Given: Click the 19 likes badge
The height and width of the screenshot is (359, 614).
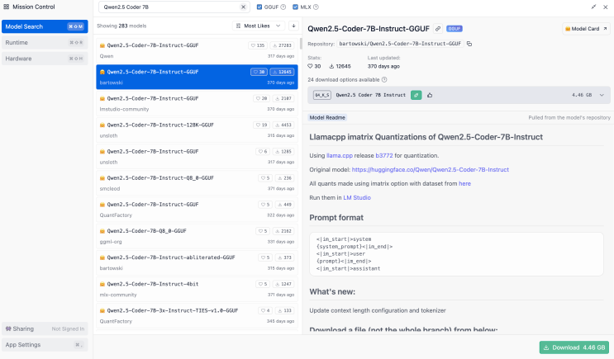Looking at the screenshot, I should [262, 125].
